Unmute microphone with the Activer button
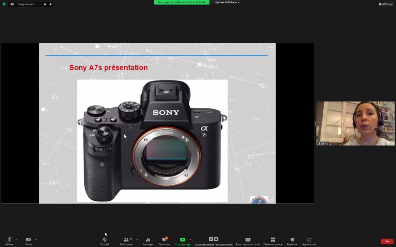The image size is (396, 247). tap(9, 241)
